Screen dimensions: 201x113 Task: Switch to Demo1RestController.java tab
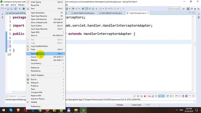(83, 13)
